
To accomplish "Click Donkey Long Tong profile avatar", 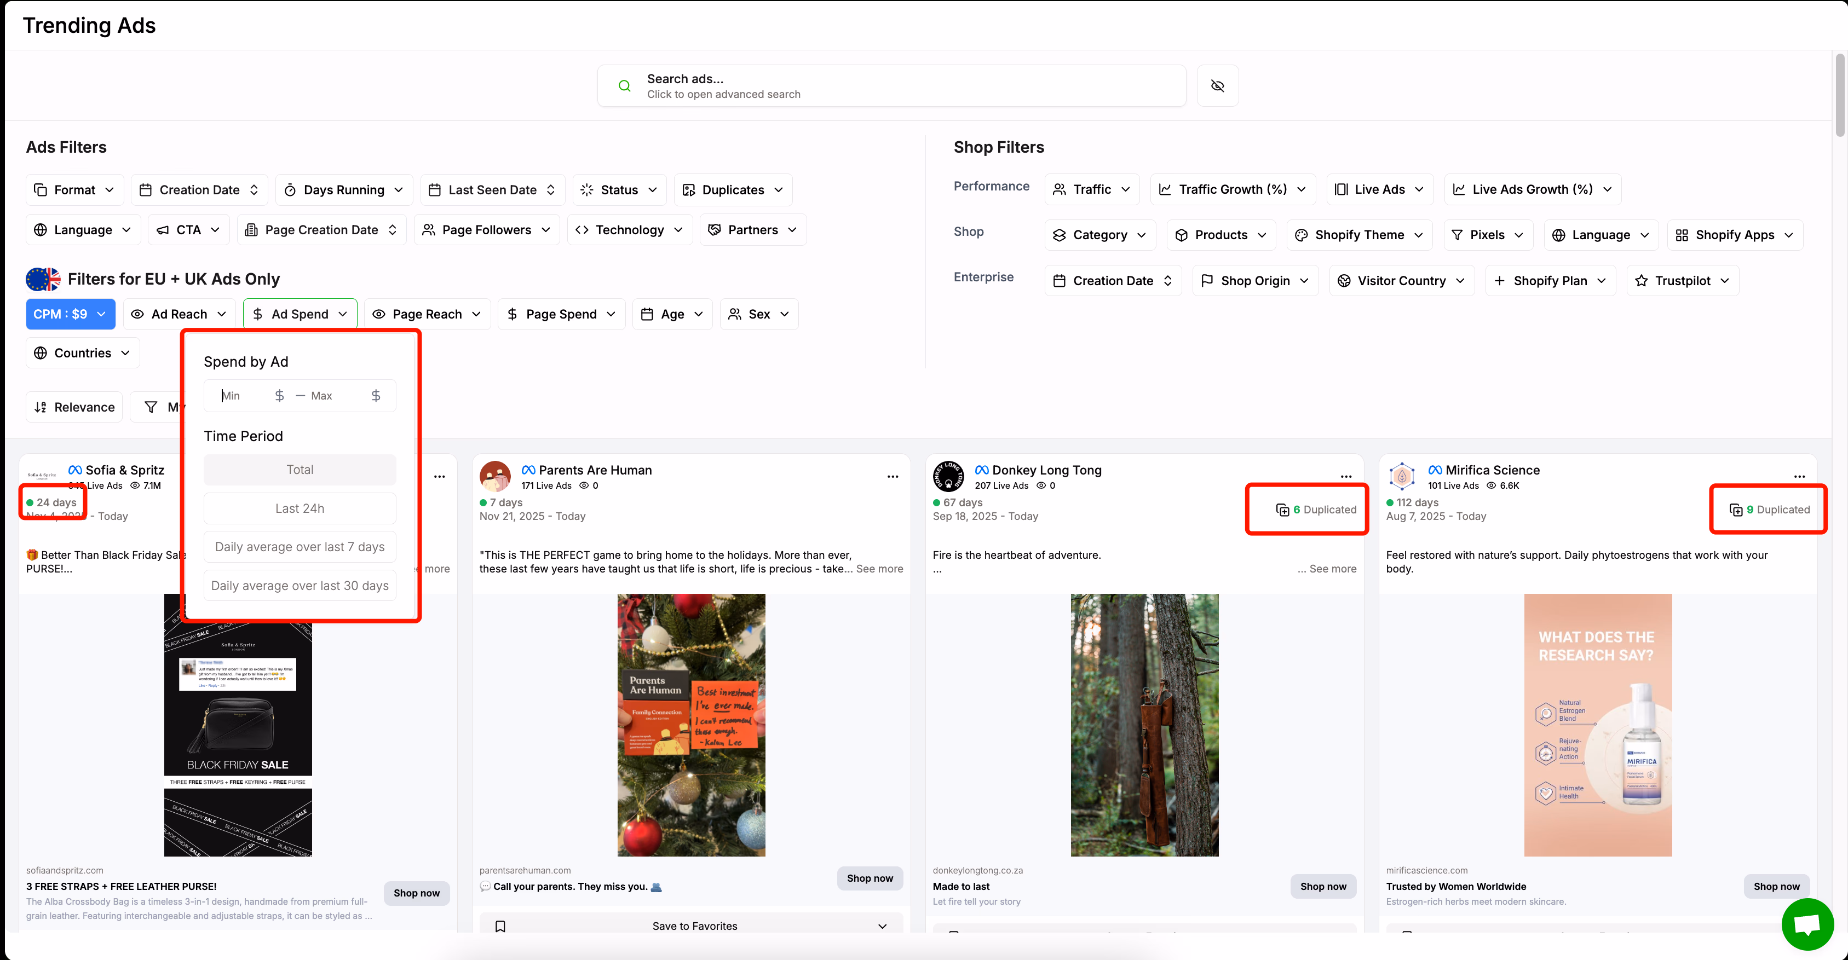I will coord(948,476).
